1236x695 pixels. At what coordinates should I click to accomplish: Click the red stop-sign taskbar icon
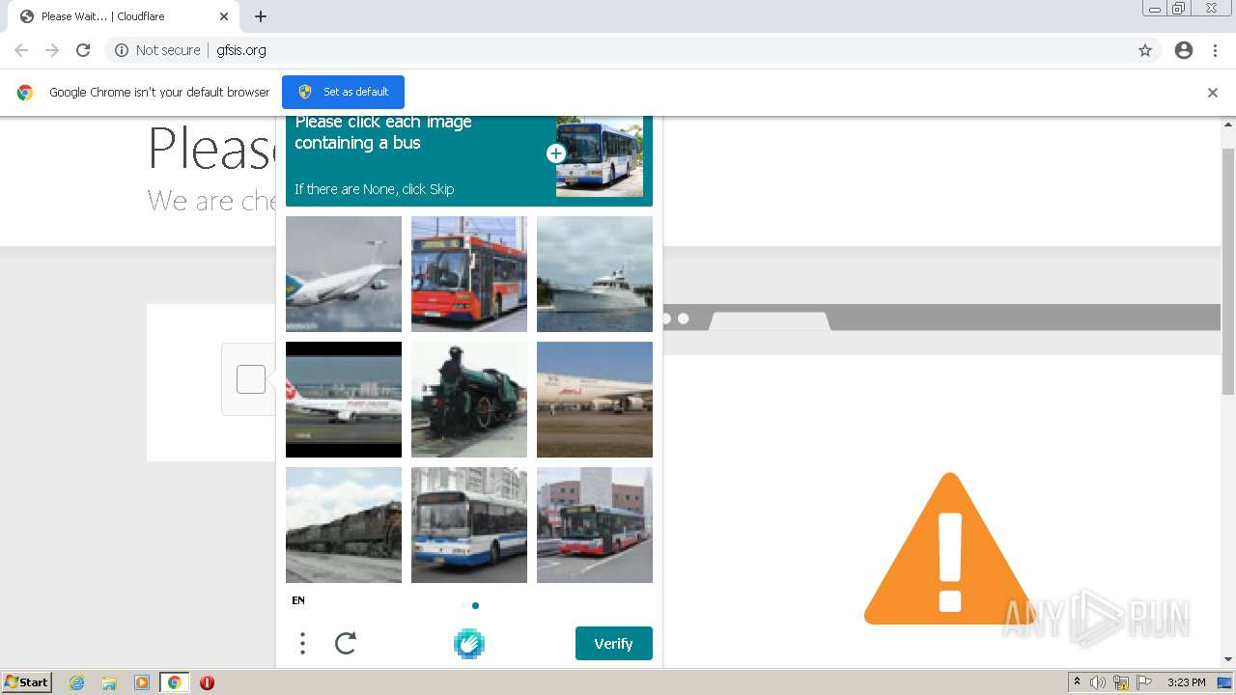click(x=207, y=682)
